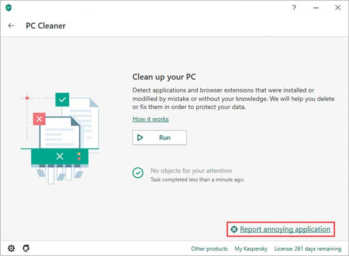Viewport: 349px width, 256px height.
Task: Go back using the arrow icon
Action: click(11, 26)
